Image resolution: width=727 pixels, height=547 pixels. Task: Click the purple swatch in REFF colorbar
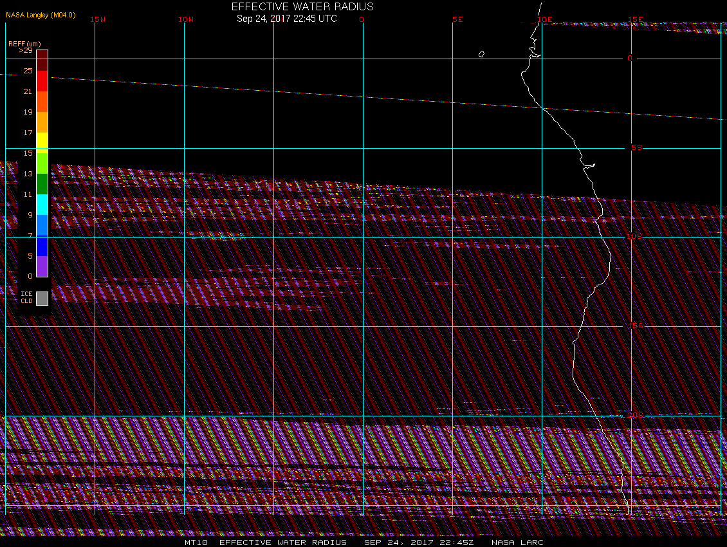tap(42, 266)
